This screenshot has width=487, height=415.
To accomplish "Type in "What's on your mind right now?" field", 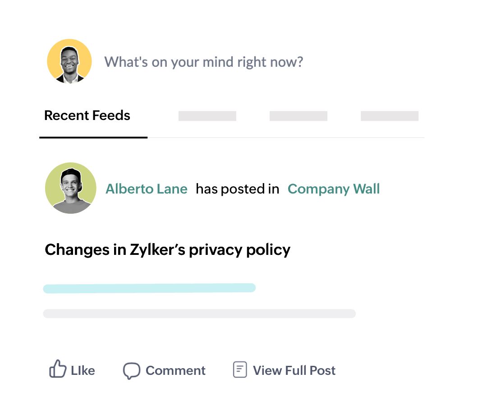I will coord(204,62).
